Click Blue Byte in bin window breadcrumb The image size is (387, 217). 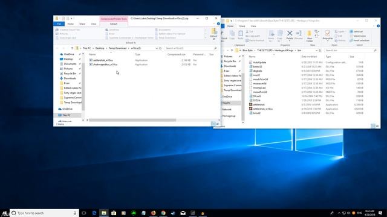point(247,51)
